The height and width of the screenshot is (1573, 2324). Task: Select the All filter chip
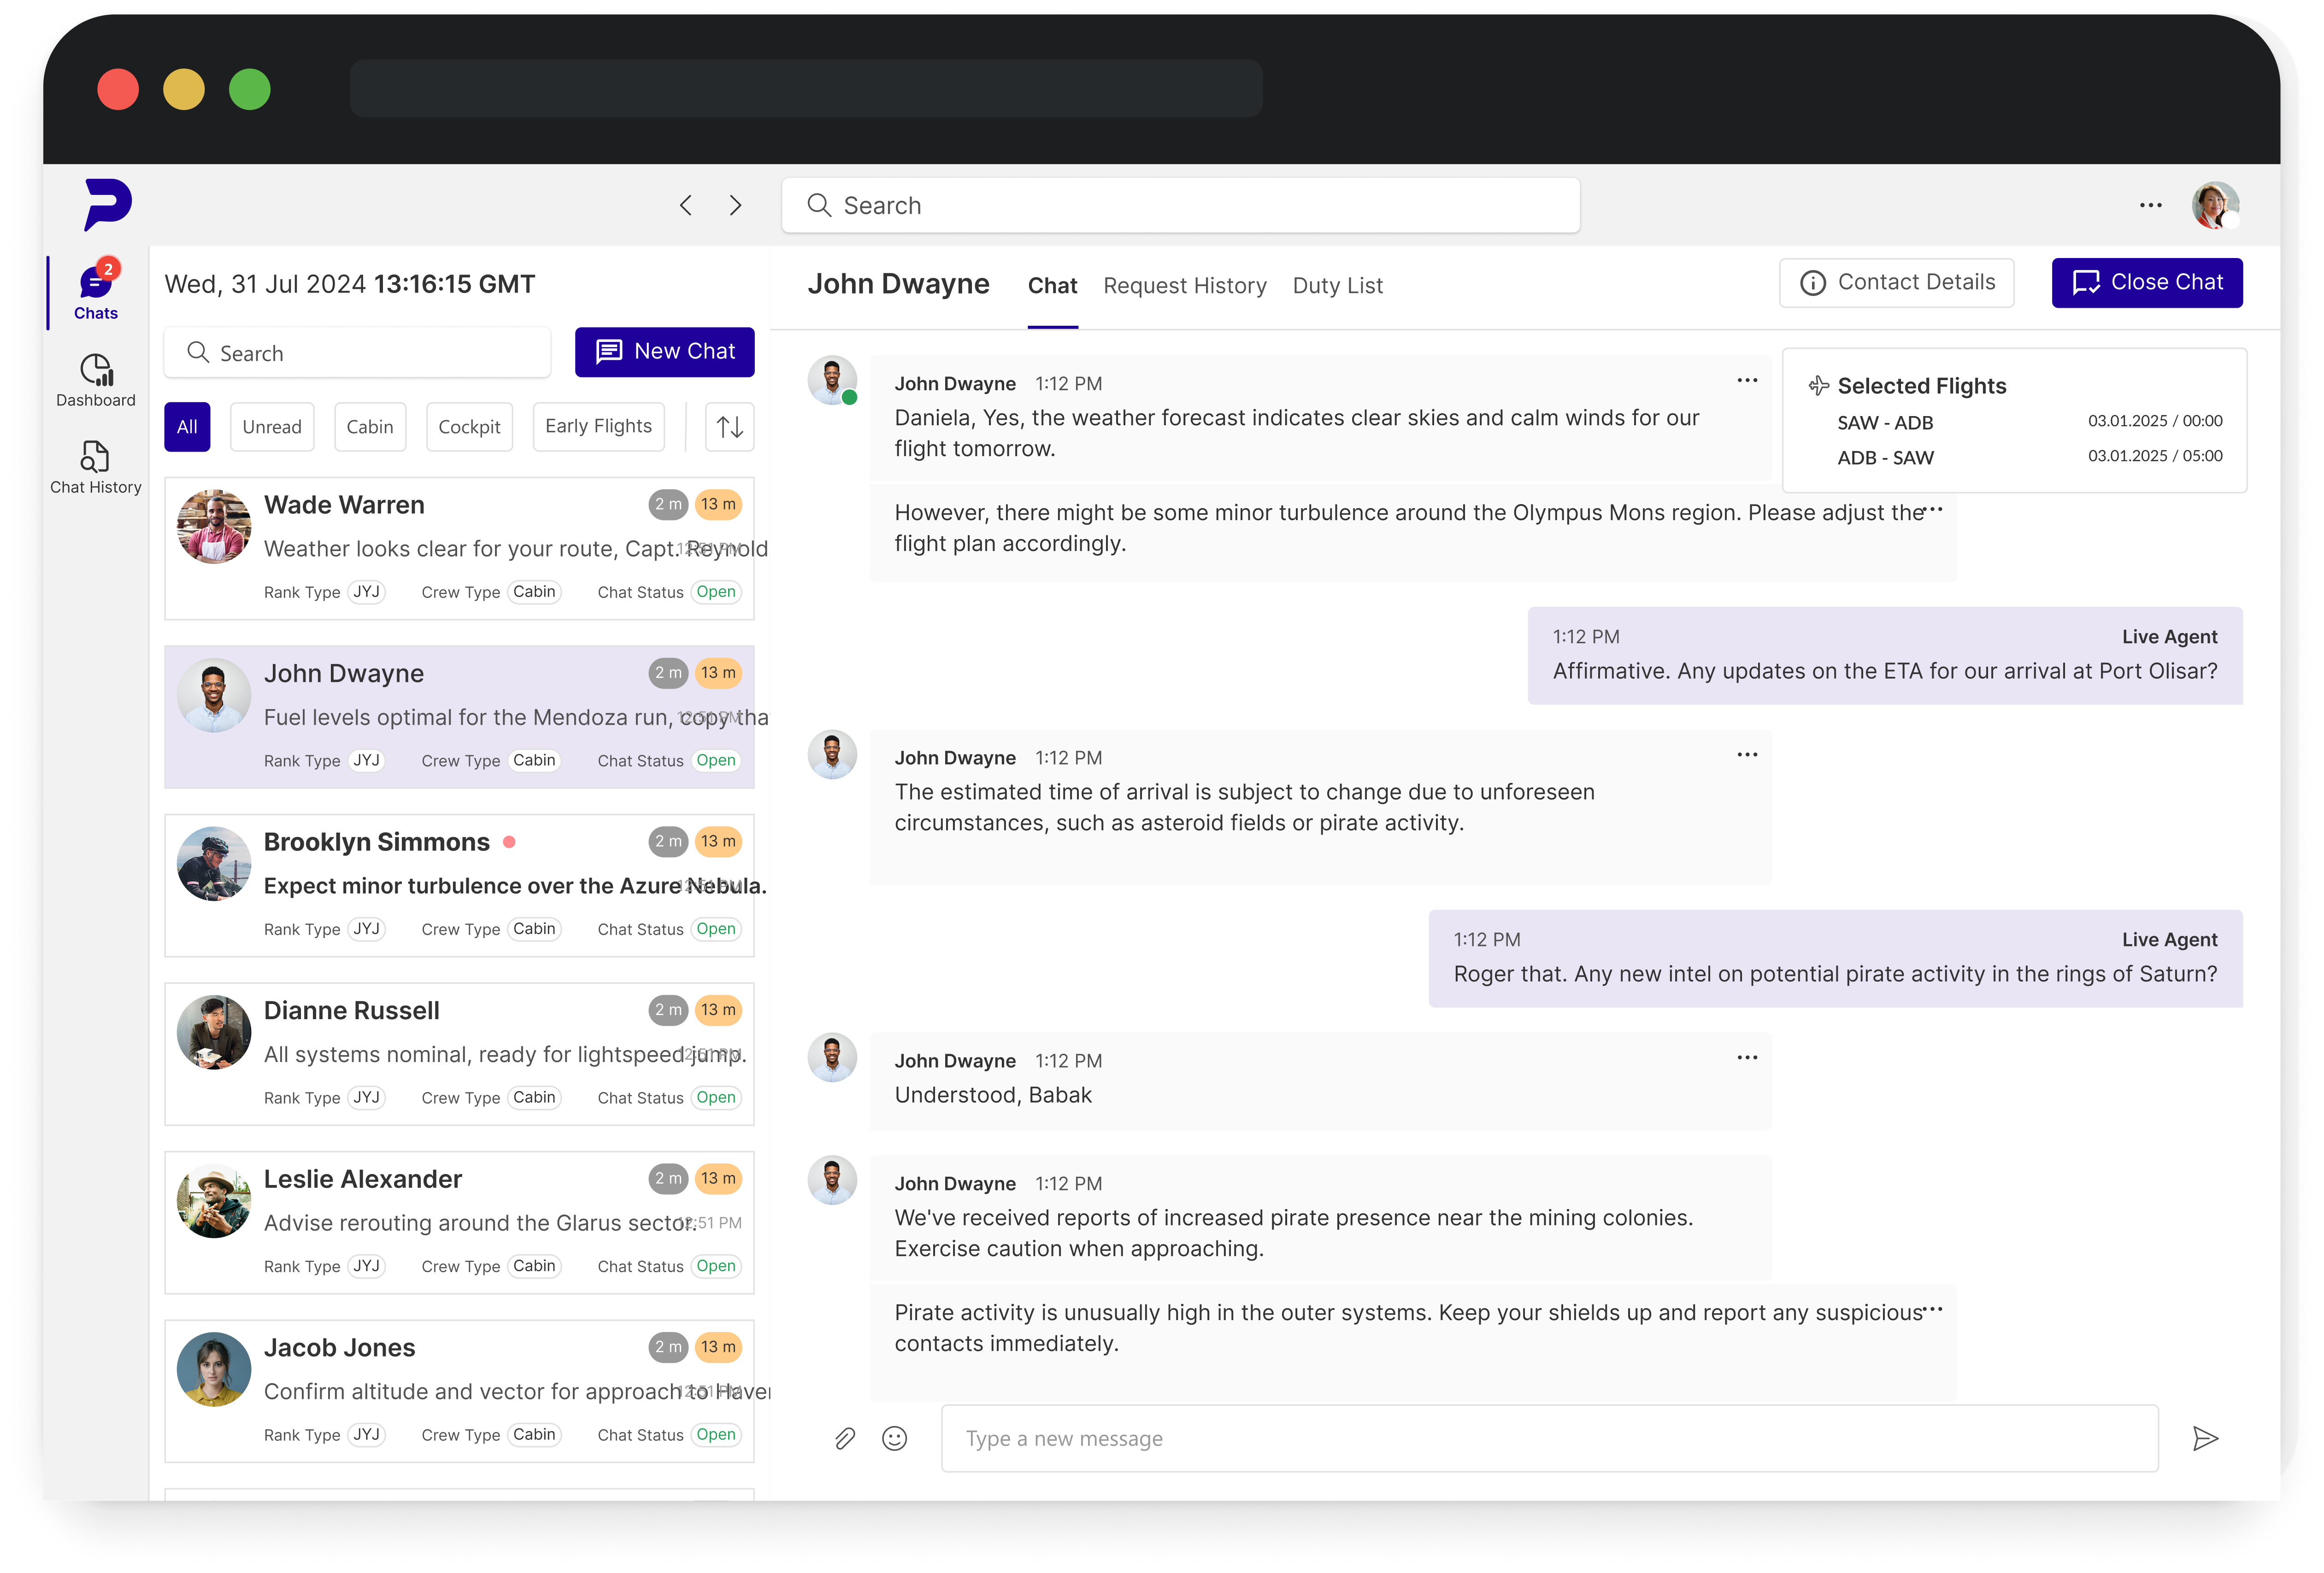[x=187, y=426]
